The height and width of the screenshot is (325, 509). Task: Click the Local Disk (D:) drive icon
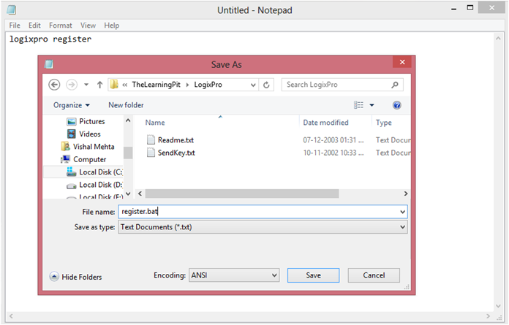tap(71, 186)
